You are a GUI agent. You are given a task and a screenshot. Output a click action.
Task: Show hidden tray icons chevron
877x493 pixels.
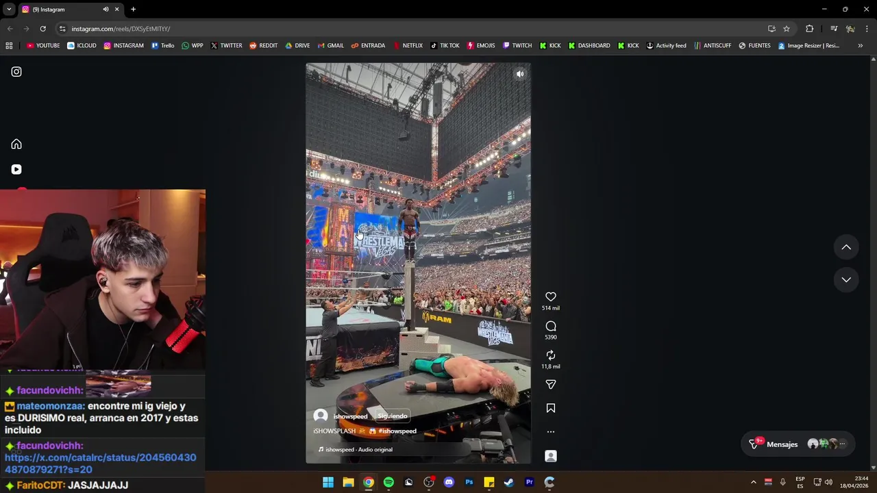(754, 482)
